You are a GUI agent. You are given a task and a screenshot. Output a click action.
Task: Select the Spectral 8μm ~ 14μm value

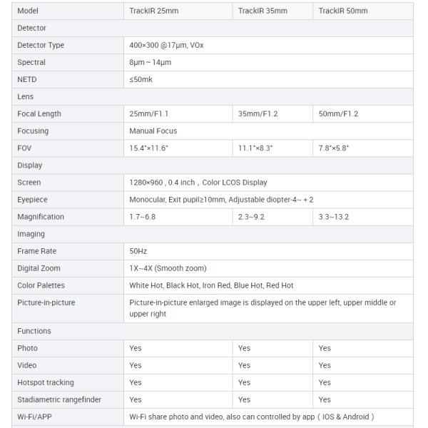tap(150, 62)
